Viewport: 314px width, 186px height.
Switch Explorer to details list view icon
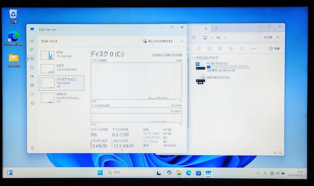coord(275,153)
